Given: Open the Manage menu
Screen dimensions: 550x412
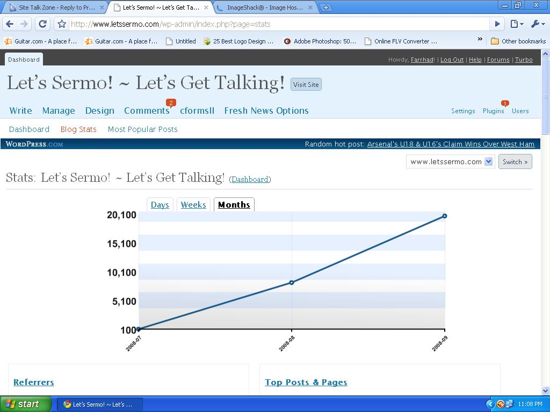Looking at the screenshot, I should (59, 111).
